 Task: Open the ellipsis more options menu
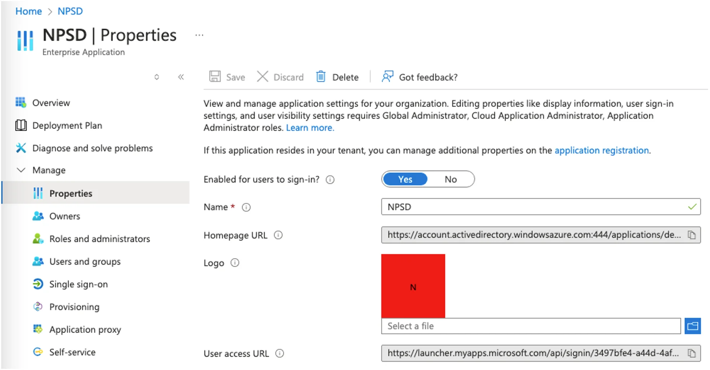click(x=199, y=35)
